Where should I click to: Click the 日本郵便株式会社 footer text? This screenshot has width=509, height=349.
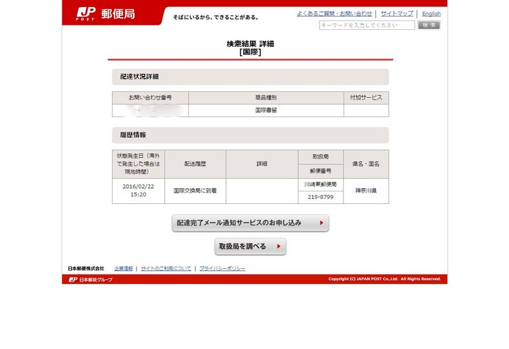[x=86, y=268]
